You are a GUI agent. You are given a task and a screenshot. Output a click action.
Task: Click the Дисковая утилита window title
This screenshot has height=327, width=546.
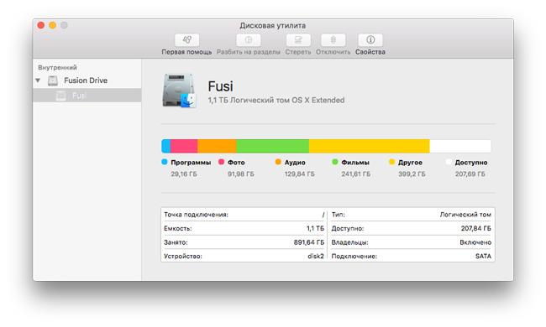pos(273,25)
